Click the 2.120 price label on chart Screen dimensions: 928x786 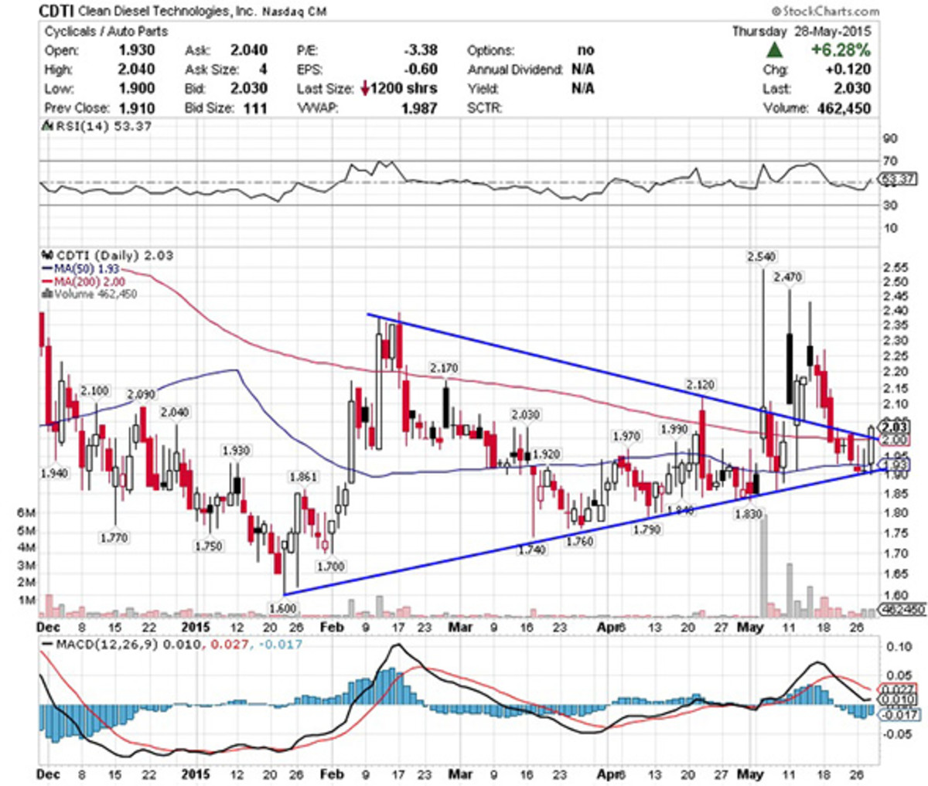701,384
